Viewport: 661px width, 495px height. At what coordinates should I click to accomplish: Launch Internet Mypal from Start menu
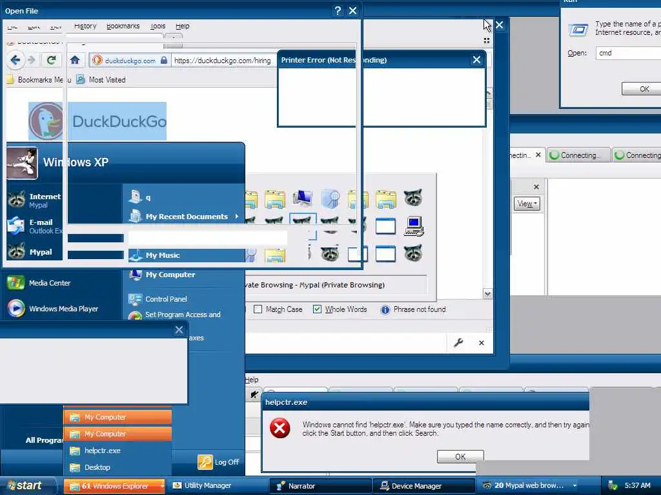pyautogui.click(x=35, y=200)
